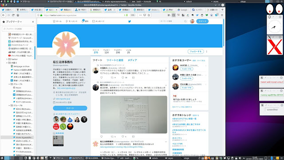The width and height of the screenshot is (284, 160).
Task: Select the ツイート timeline tab
Action: tap(98, 60)
